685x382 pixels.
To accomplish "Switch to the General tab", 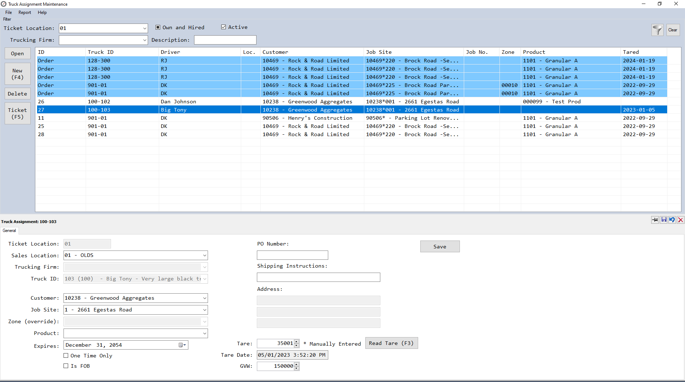I will tap(9, 231).
